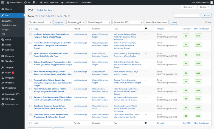Open the WP Rocket sidebar icon
The image size is (214, 129).
[2, 99]
